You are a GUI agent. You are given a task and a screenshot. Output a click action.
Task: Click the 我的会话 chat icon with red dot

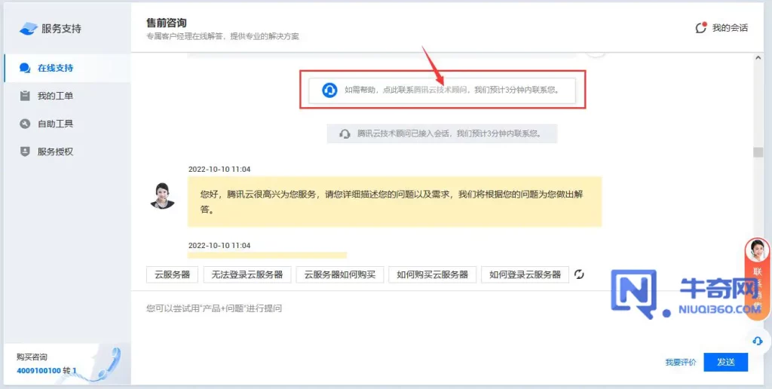coord(701,28)
